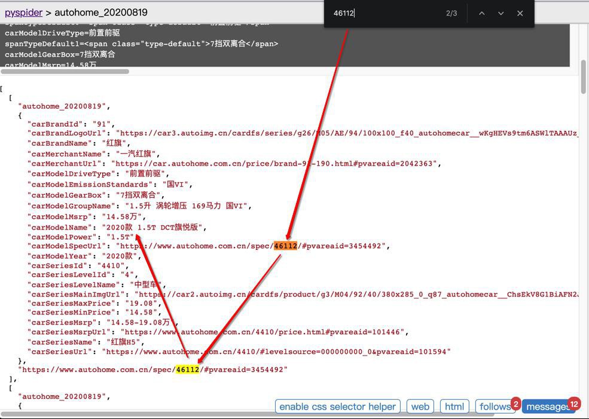Image resolution: width=589 pixels, height=419 pixels.
Task: Click the carBrandName 红旗 value
Action: click(116, 143)
